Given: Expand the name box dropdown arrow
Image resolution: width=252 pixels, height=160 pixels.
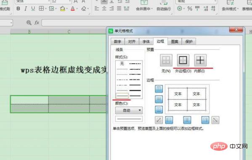Looking at the screenshot, I should 11,23.
